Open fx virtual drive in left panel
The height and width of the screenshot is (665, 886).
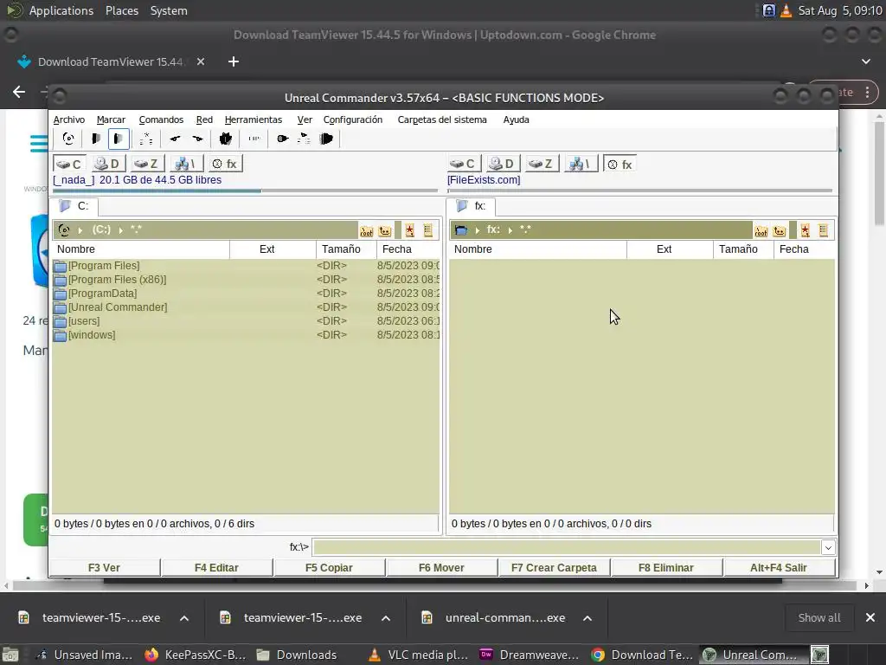225,164
